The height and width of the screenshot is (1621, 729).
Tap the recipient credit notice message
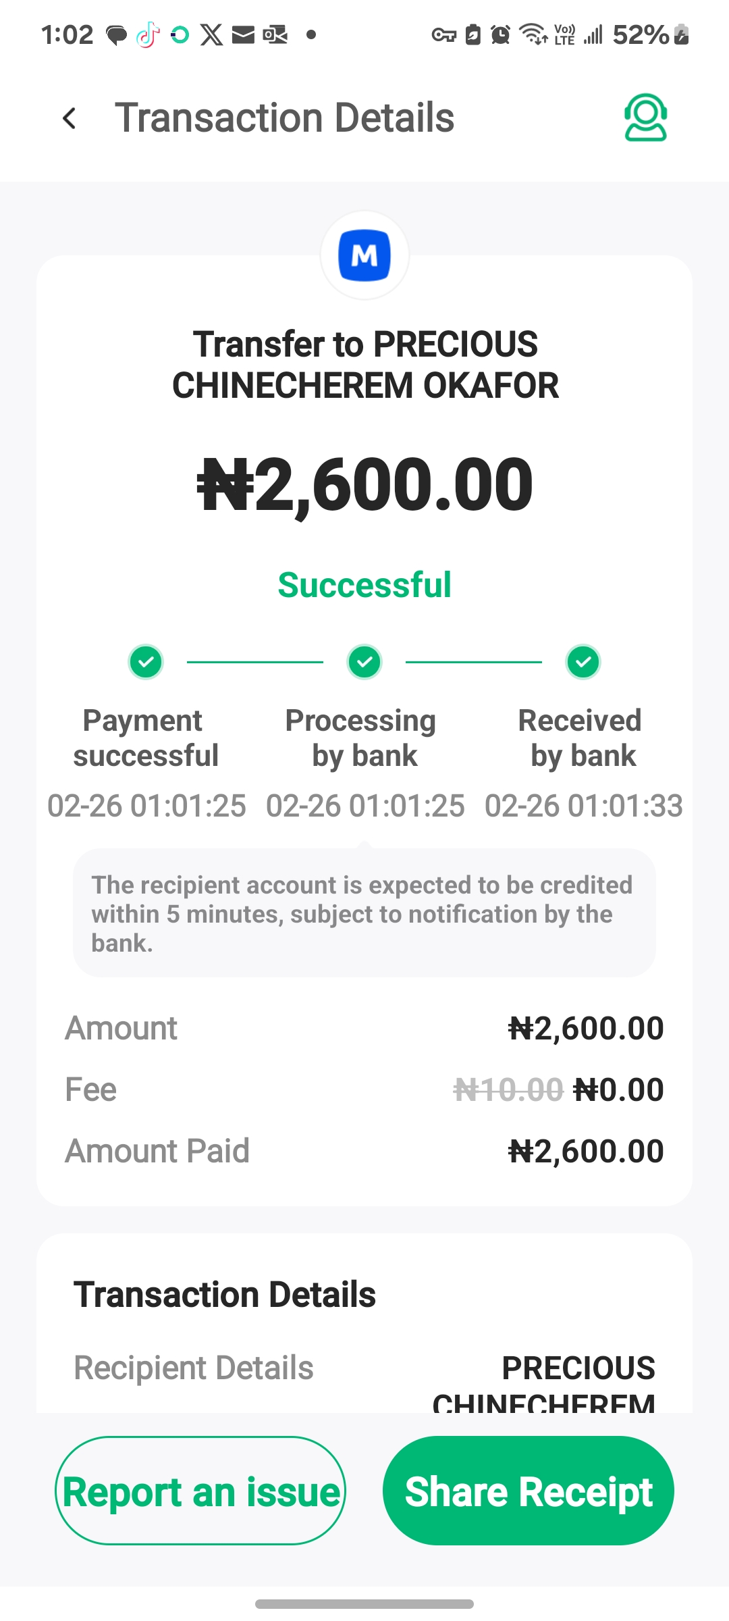[x=364, y=913]
